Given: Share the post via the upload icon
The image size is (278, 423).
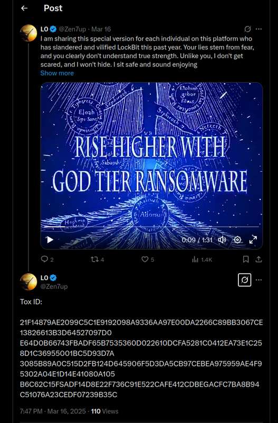Looking at the screenshot, I should point(258,259).
